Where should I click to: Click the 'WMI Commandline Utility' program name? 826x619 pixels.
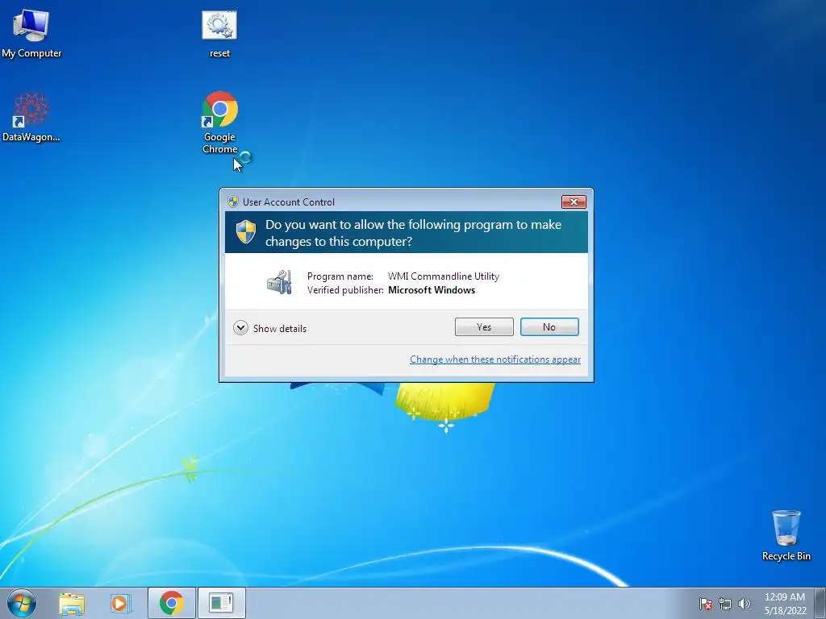point(444,276)
